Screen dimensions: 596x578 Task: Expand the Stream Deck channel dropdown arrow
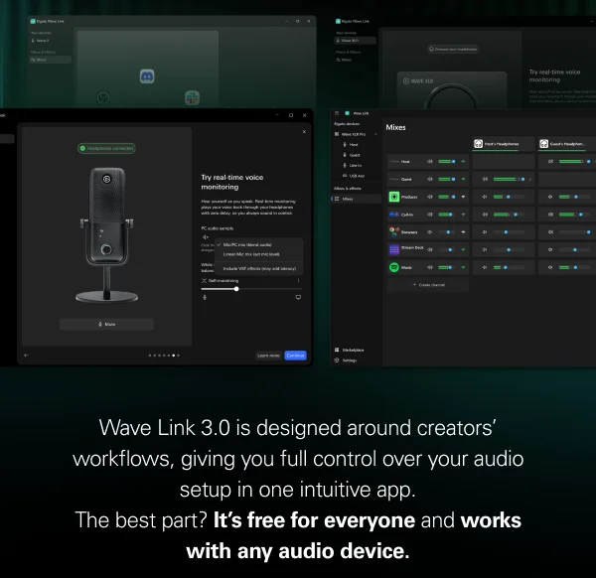click(x=463, y=249)
